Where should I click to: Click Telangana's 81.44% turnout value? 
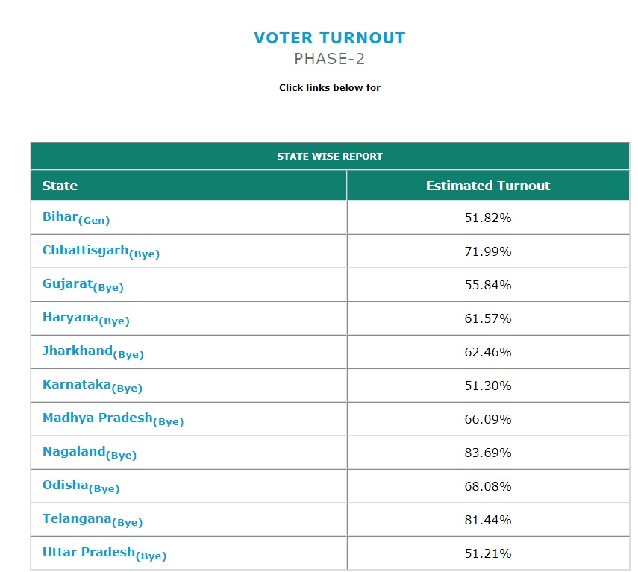tap(488, 520)
